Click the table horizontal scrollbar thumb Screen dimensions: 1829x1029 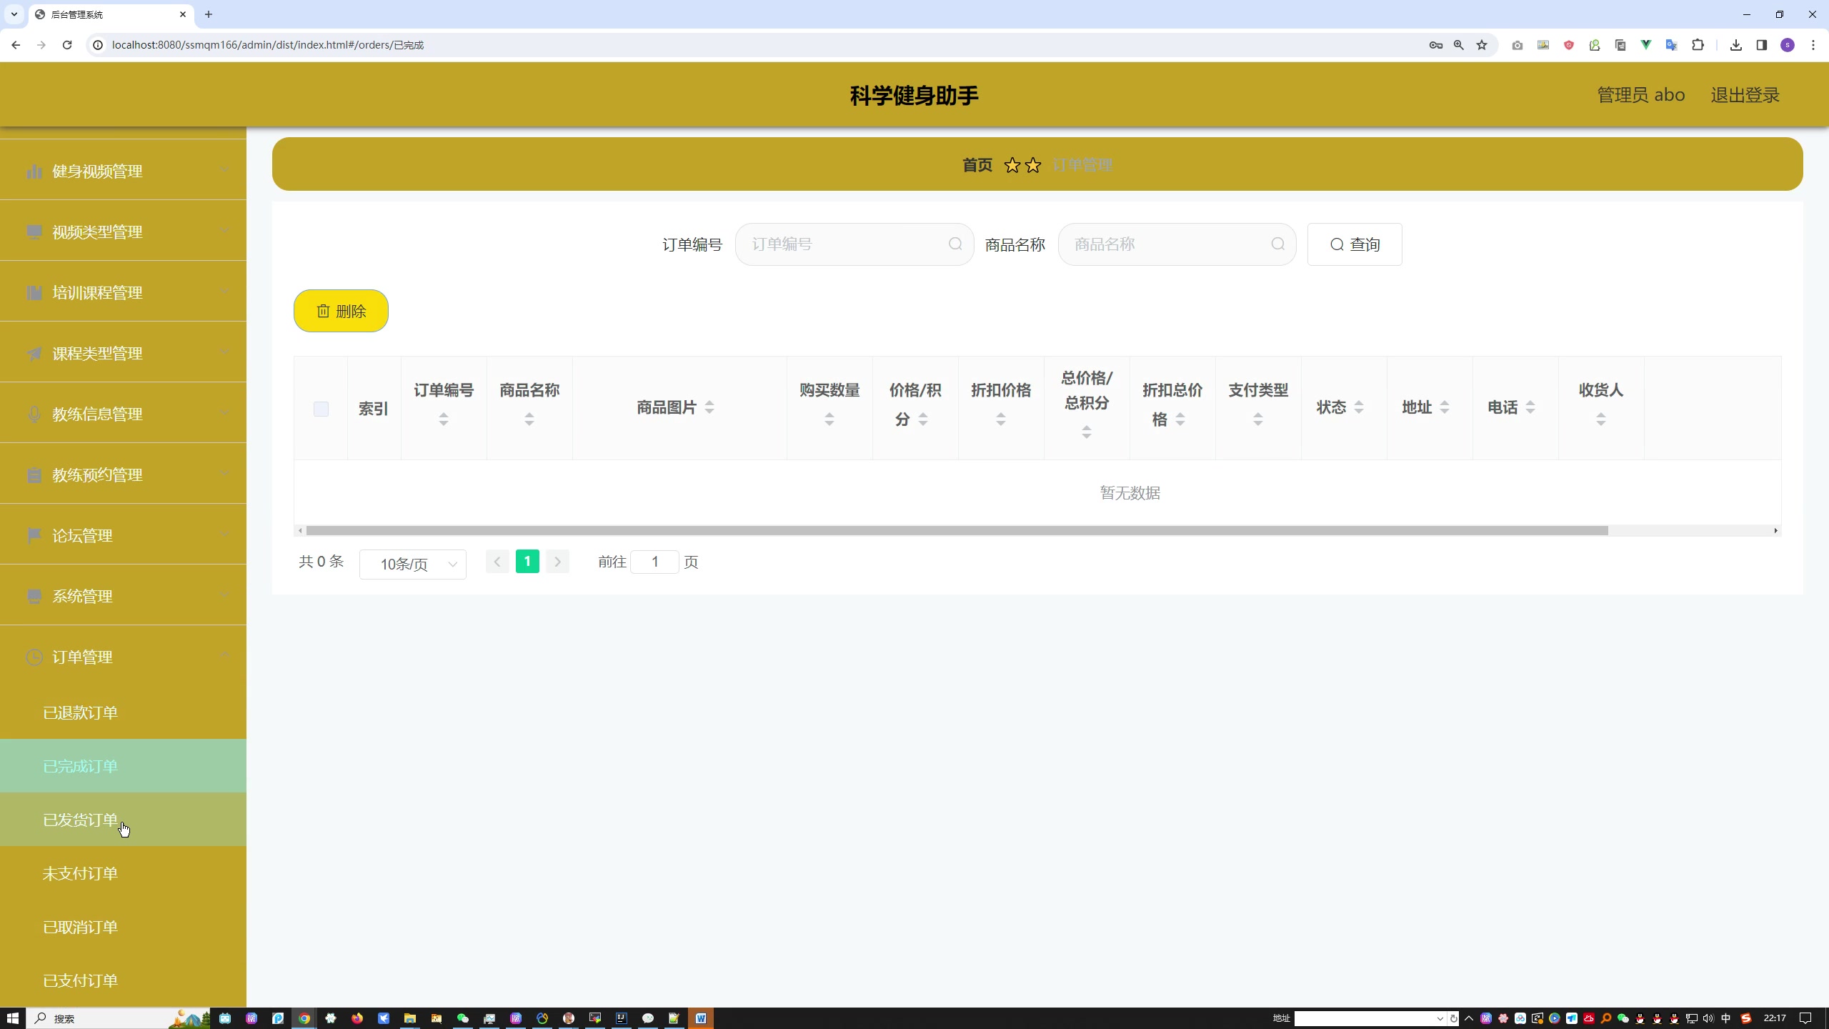[x=957, y=530]
